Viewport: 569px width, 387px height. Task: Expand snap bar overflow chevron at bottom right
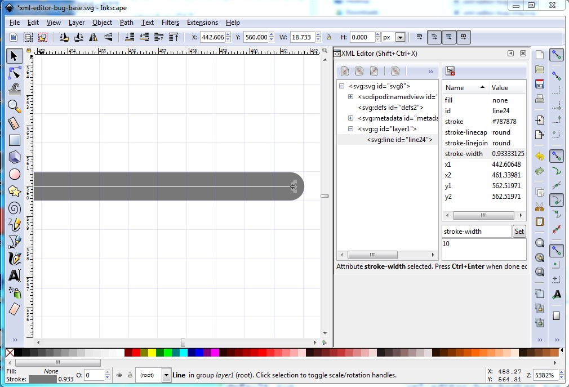pyautogui.click(x=557, y=340)
